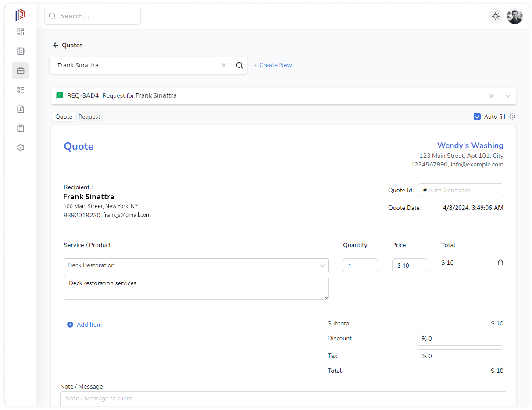Click the Auto fill info icon

coord(512,117)
